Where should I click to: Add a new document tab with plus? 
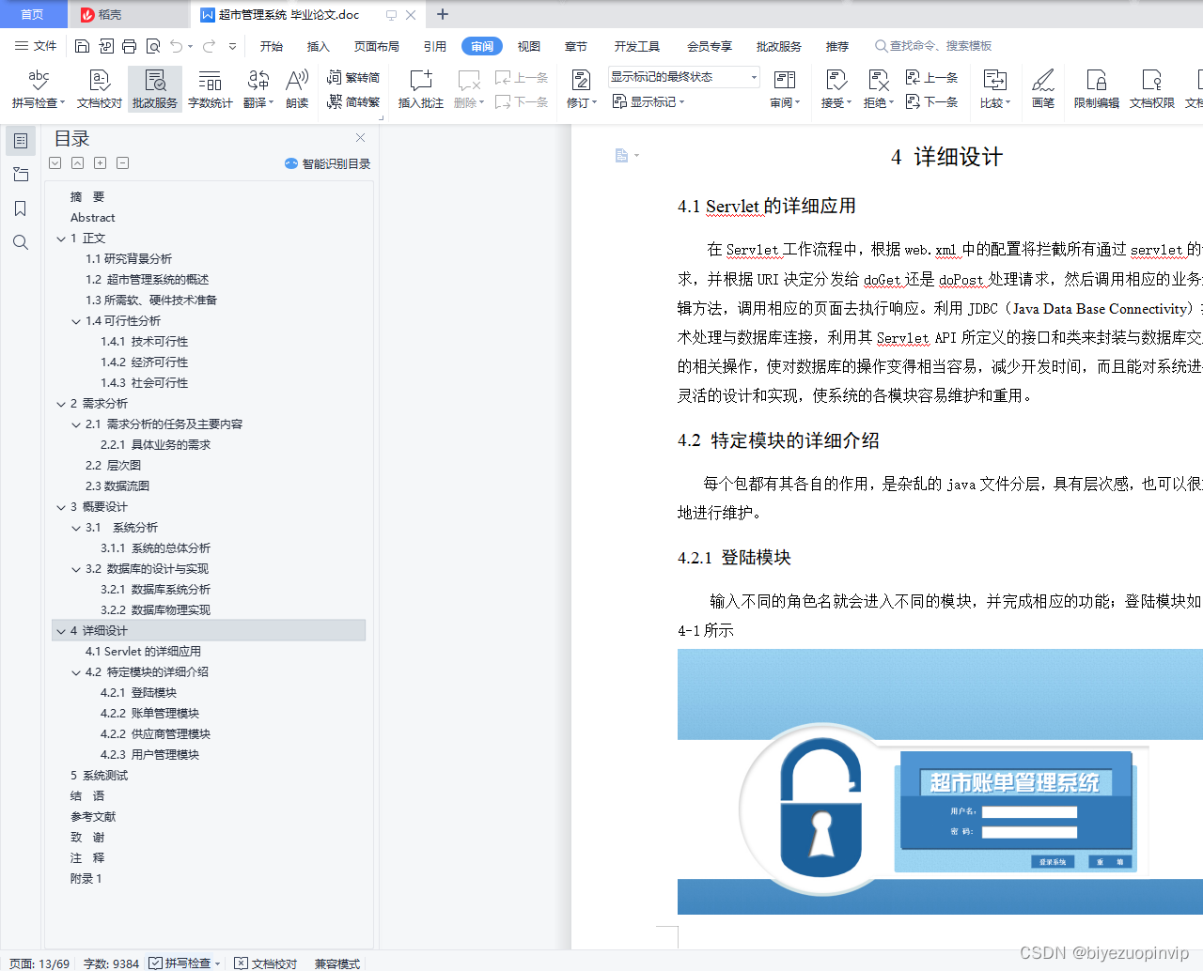[x=443, y=14]
